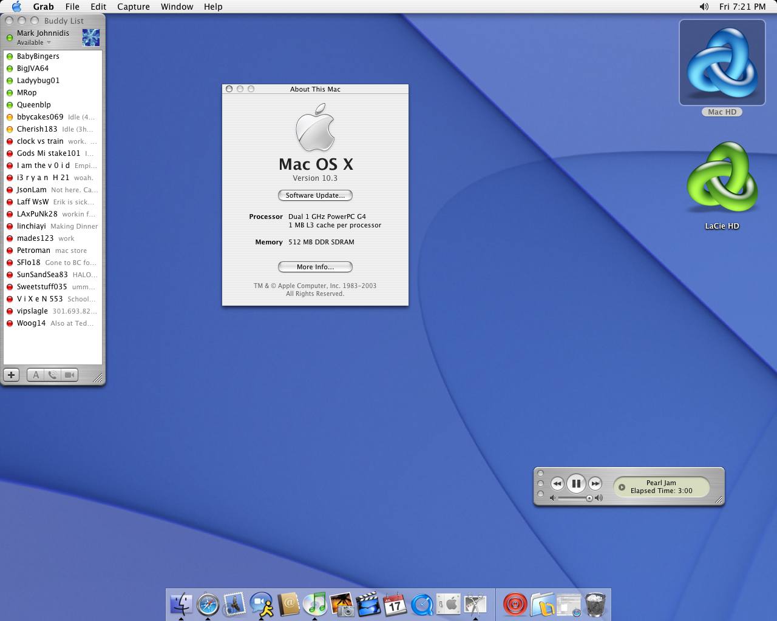Select idle buddy Cherish183

53,129
